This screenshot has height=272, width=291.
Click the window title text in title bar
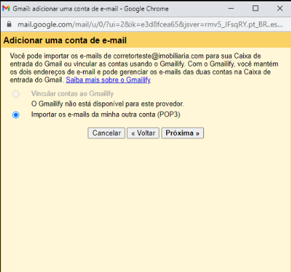click(90, 9)
